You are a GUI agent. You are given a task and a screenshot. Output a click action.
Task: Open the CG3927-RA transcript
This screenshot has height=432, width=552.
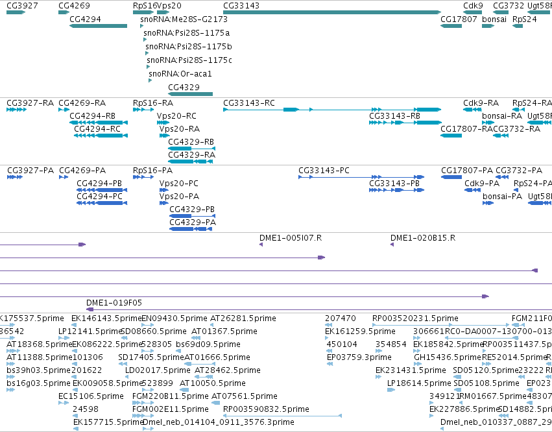[x=17, y=110]
